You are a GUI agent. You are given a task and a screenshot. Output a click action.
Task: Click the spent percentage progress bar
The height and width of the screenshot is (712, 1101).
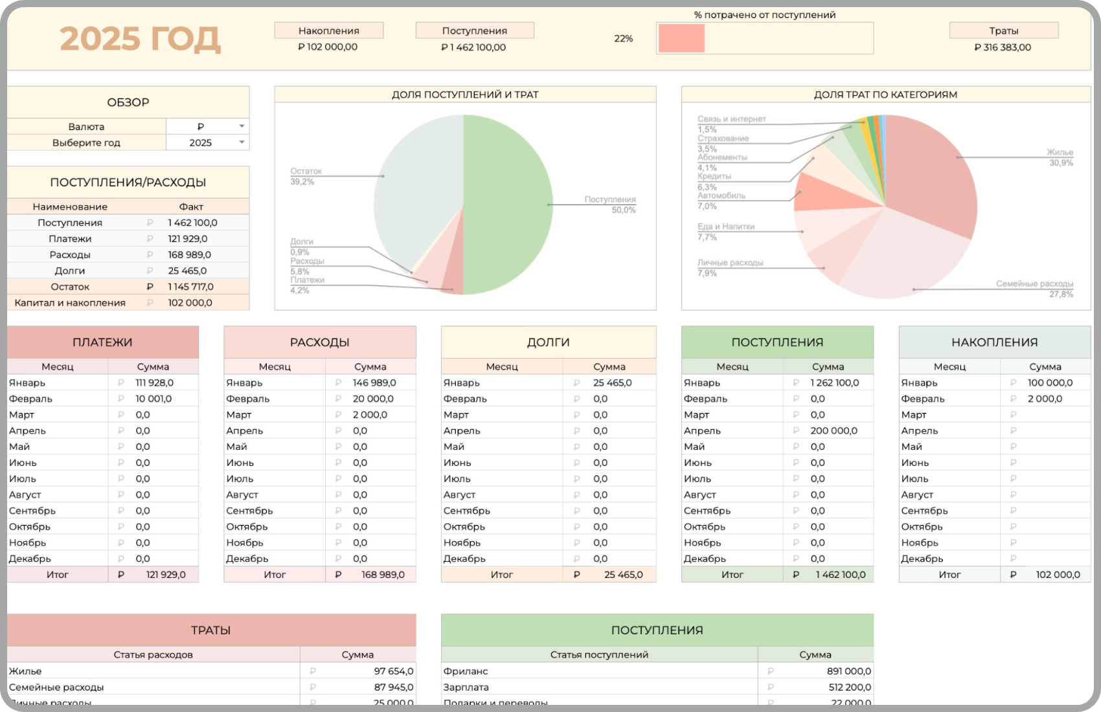(764, 39)
